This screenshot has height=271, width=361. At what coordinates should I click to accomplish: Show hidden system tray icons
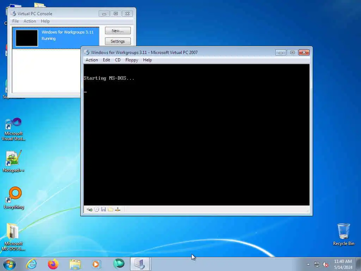point(308,264)
